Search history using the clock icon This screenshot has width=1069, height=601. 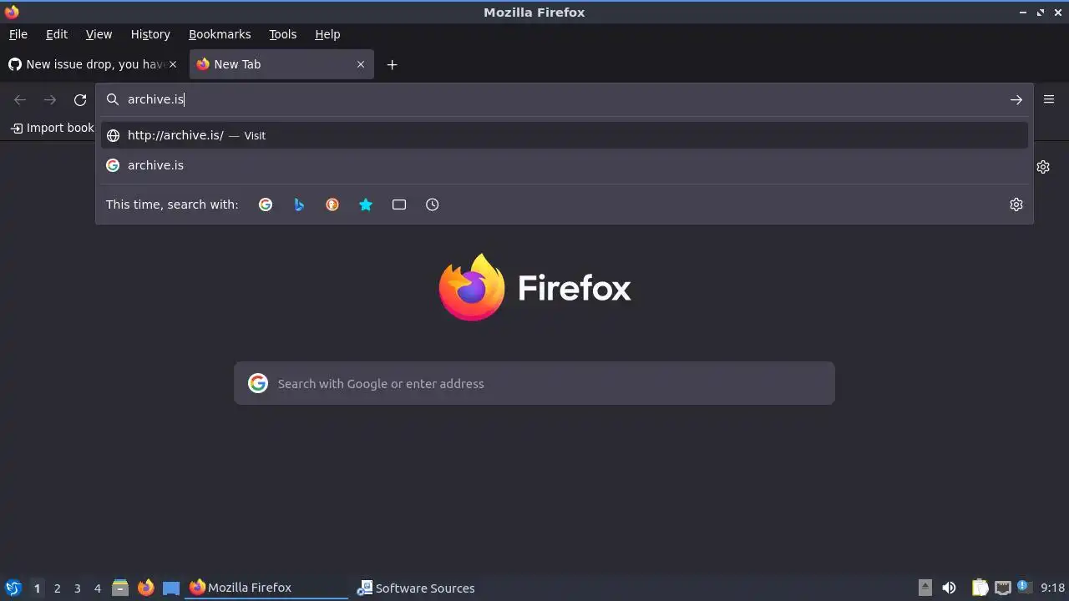433,205
